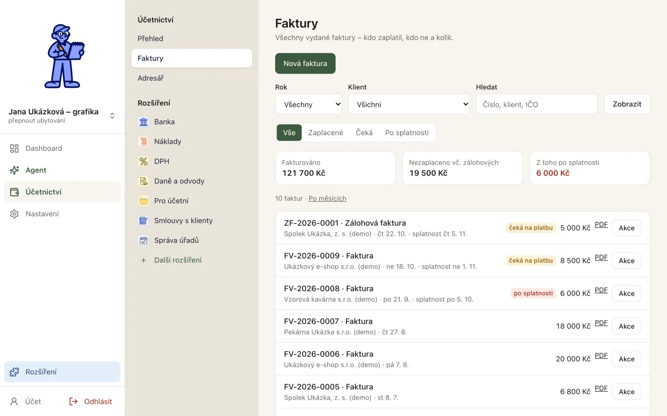Download PDF for ZF-2026-0001
This screenshot has height=416, width=667.
pyautogui.click(x=601, y=225)
